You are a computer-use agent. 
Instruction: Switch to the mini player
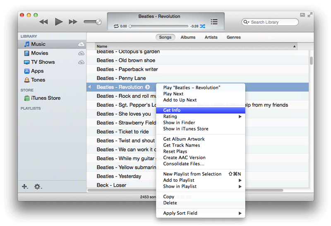tap(302, 15)
